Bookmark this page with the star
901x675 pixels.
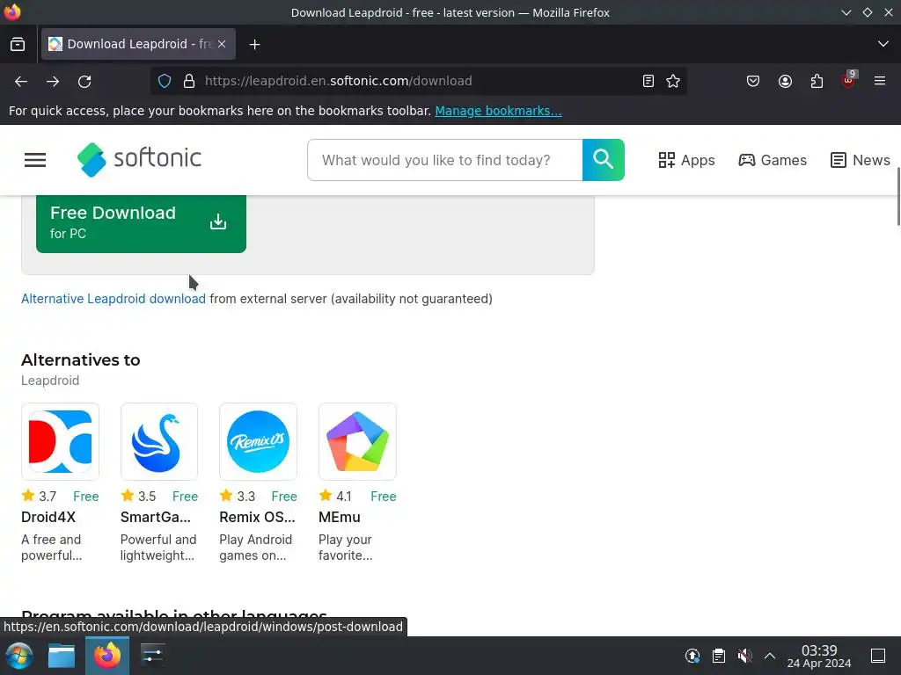673,82
